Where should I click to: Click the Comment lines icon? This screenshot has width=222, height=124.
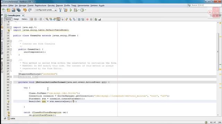pos(96,19)
